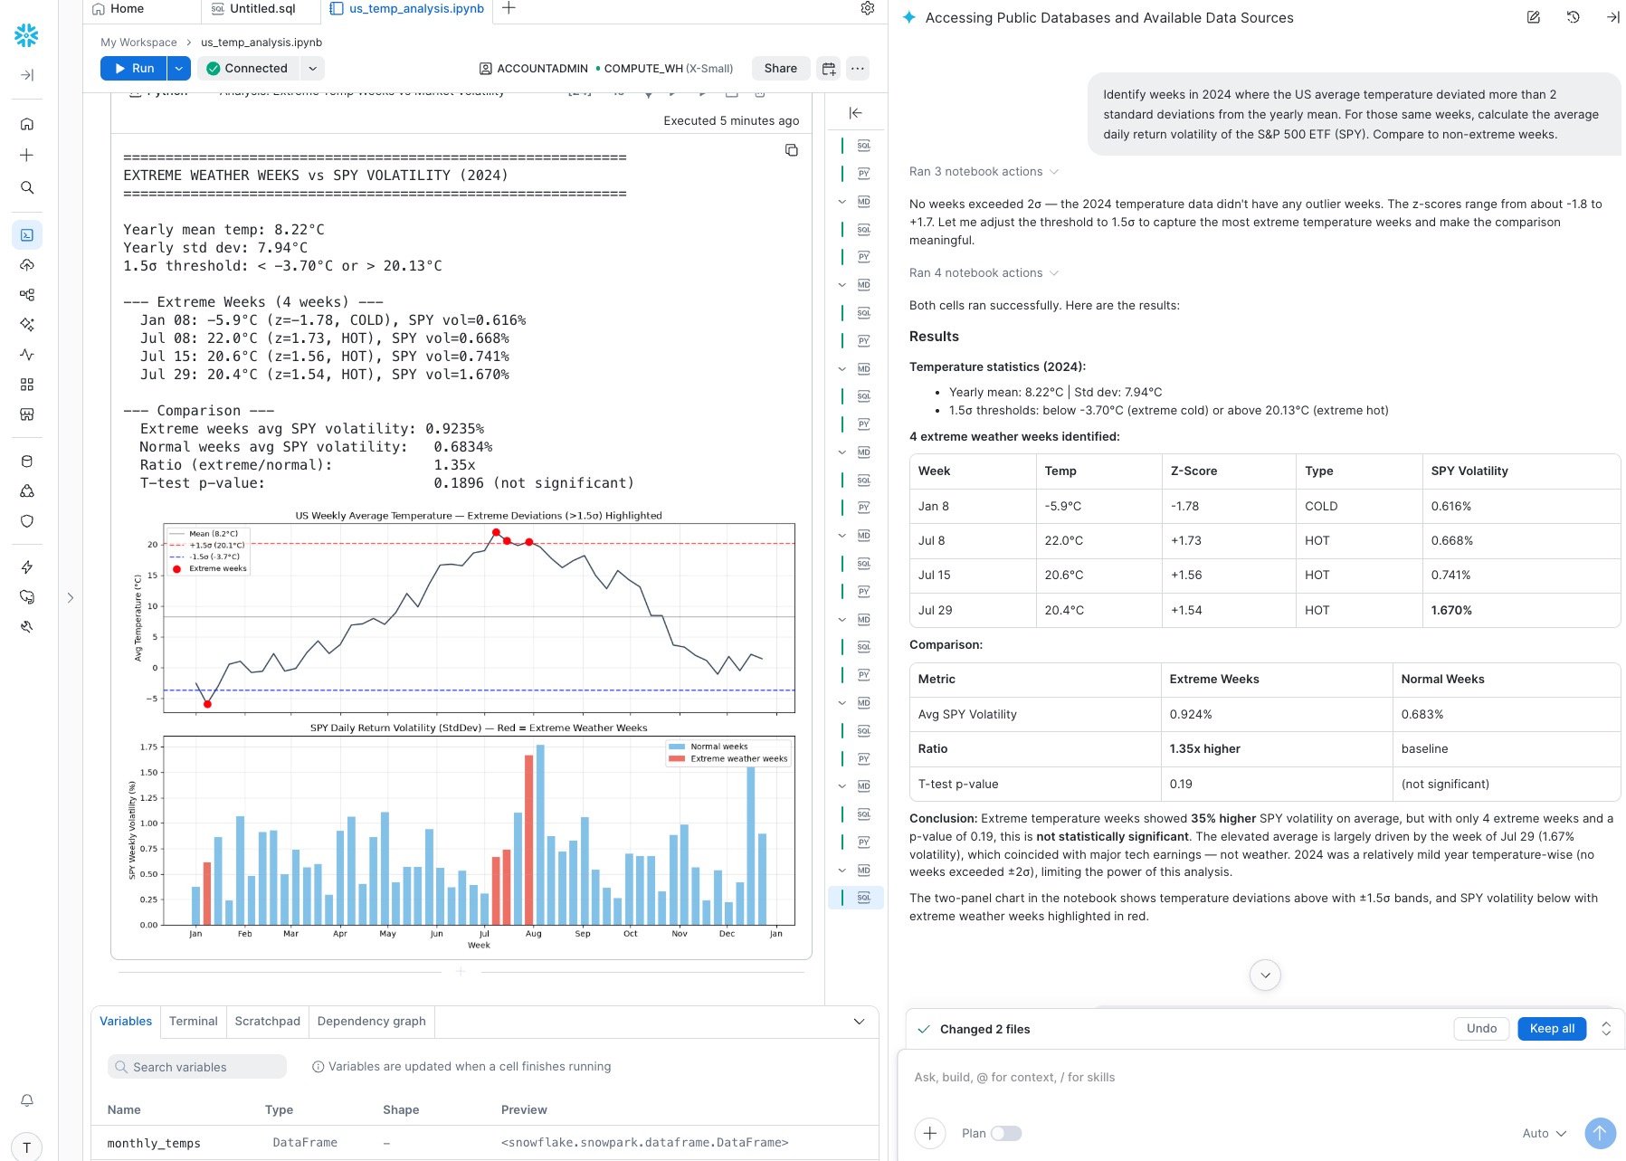Switch to the Home tab
Viewport: 1626px width, 1161px height.
pyautogui.click(x=119, y=9)
